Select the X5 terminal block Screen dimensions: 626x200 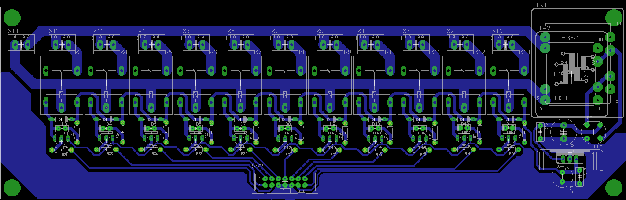click(330, 44)
